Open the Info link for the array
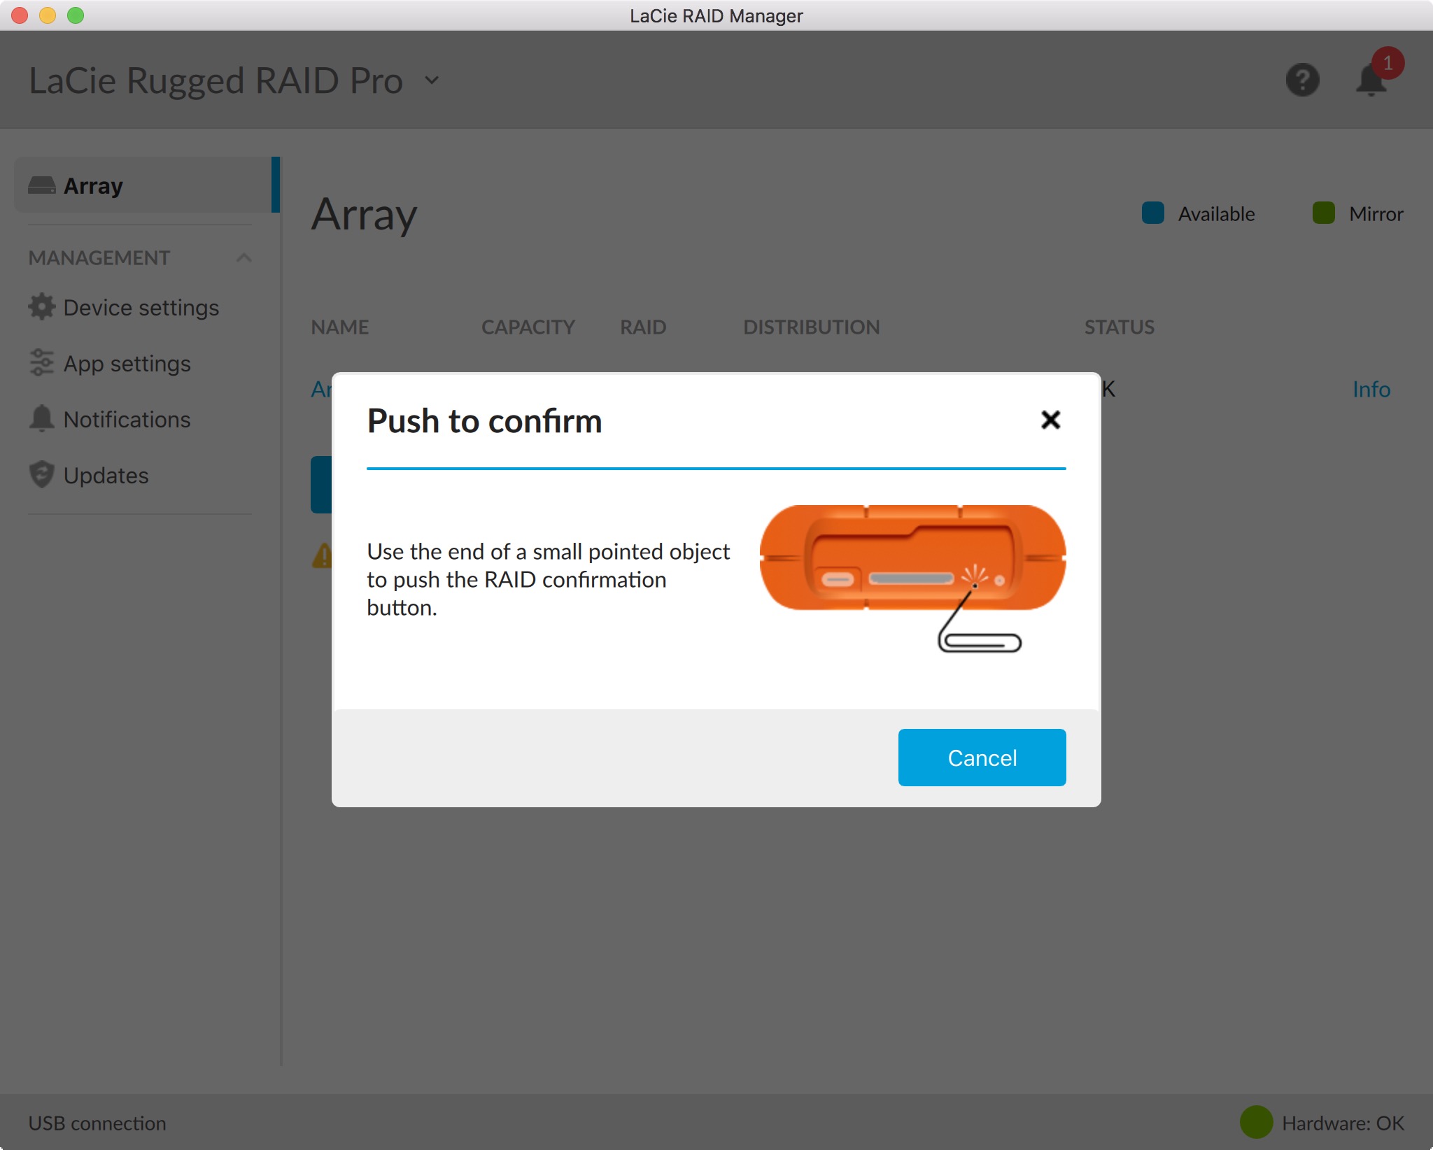 coord(1371,389)
